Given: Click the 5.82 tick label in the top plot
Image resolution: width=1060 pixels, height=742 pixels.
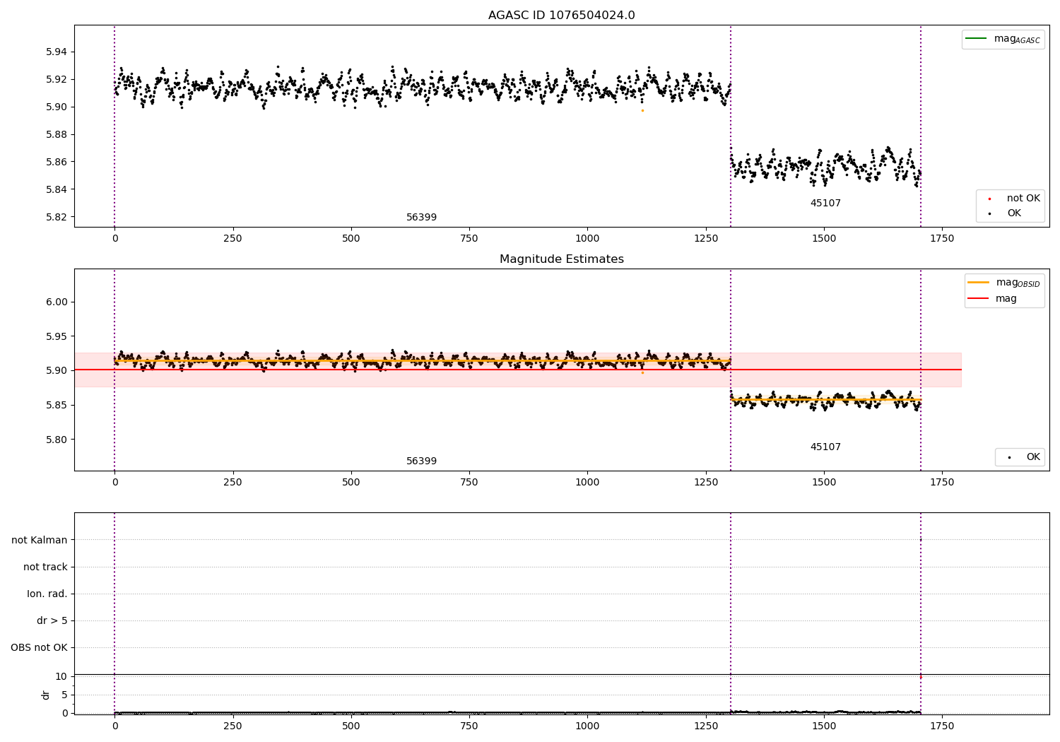Looking at the screenshot, I should (x=57, y=218).
